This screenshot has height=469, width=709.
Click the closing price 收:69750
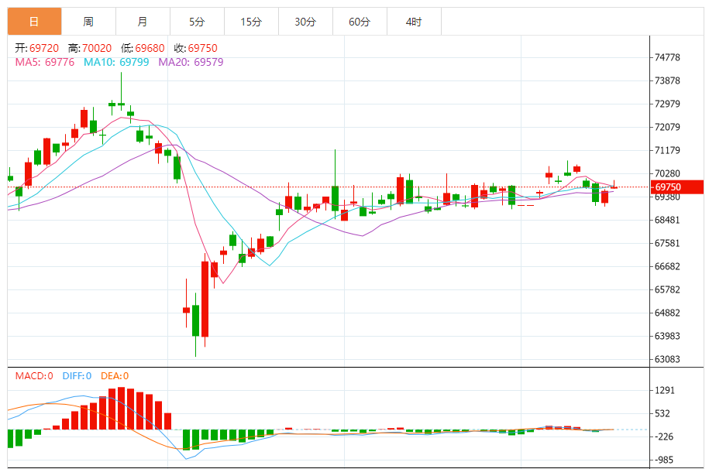[196, 48]
